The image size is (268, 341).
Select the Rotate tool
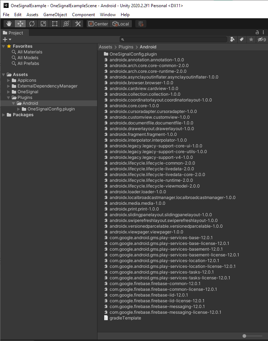click(x=32, y=24)
